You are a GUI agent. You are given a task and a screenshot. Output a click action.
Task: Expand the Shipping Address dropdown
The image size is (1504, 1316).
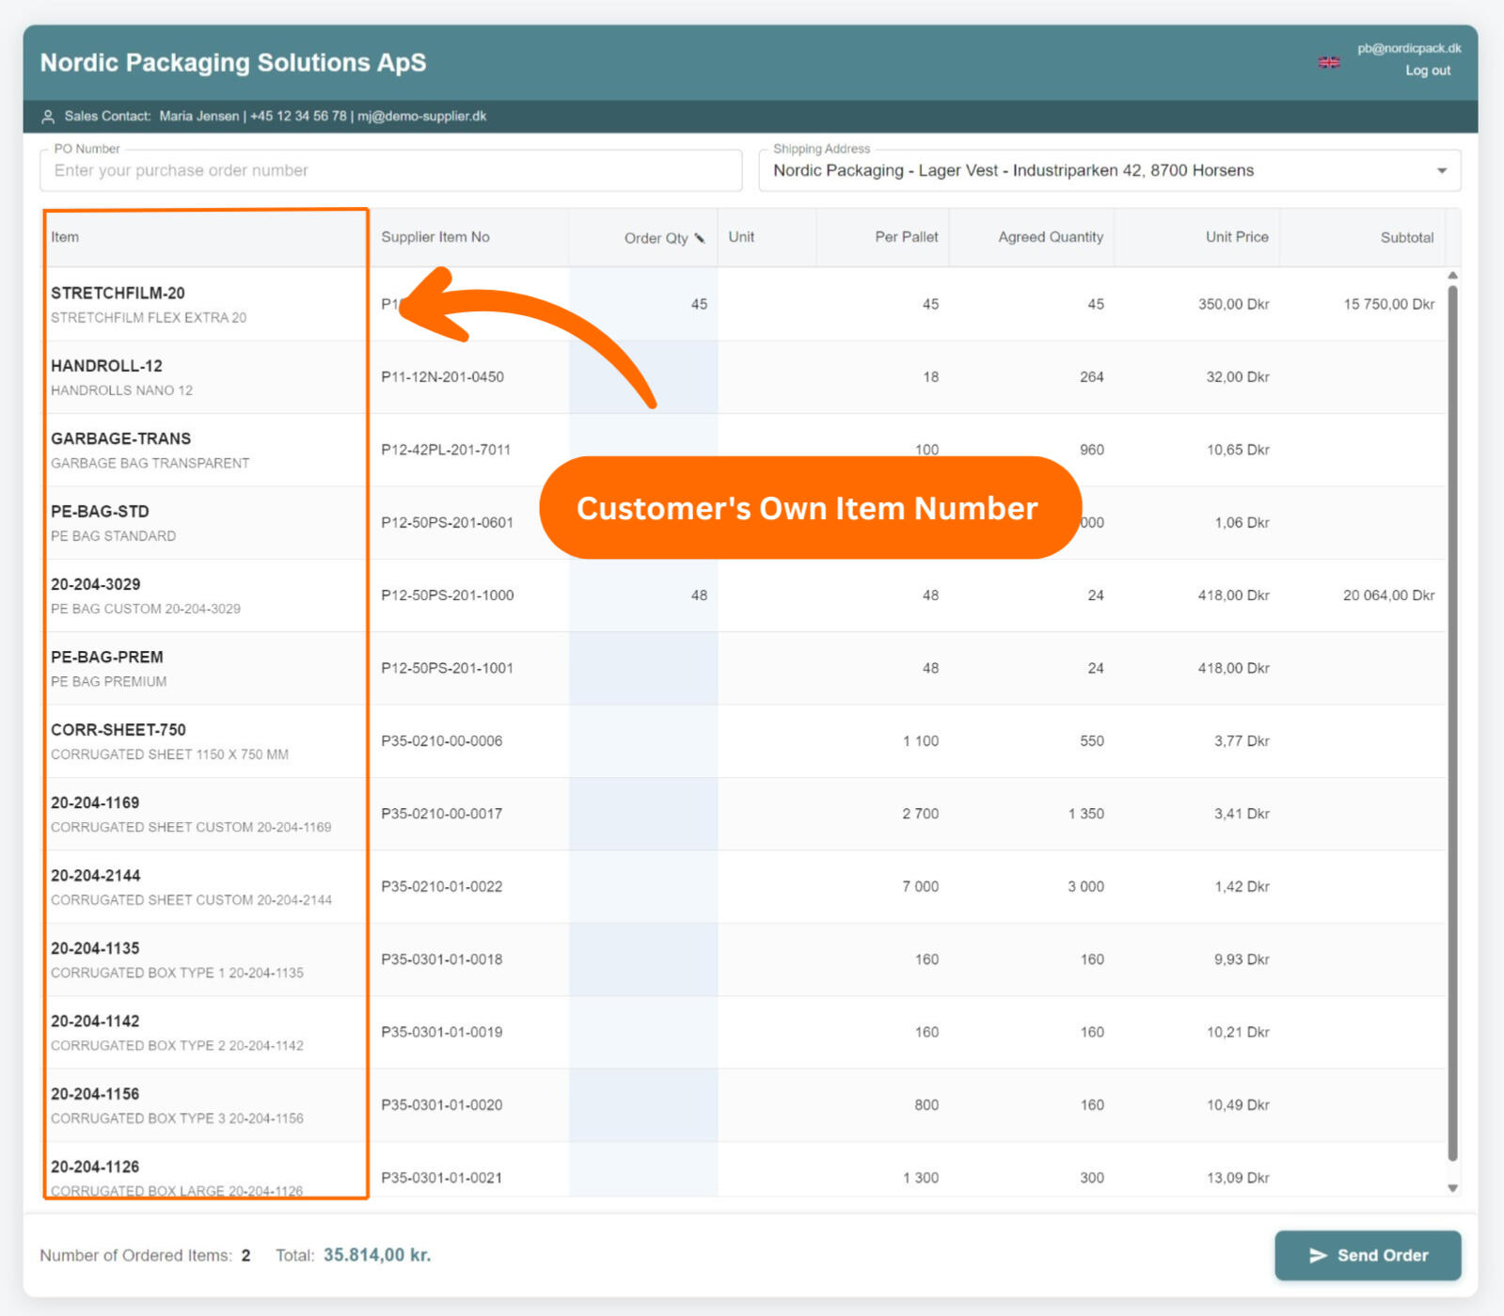pos(1441,170)
